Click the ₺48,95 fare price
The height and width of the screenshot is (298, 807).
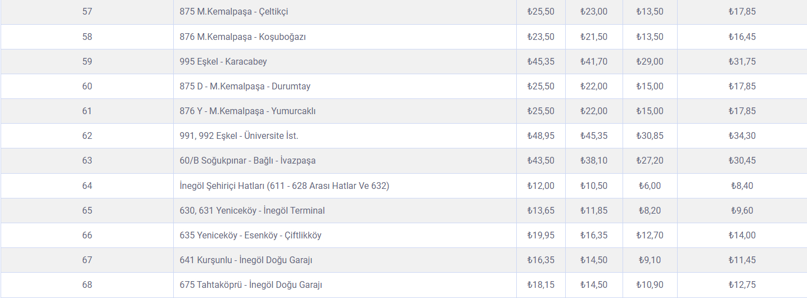coord(540,136)
